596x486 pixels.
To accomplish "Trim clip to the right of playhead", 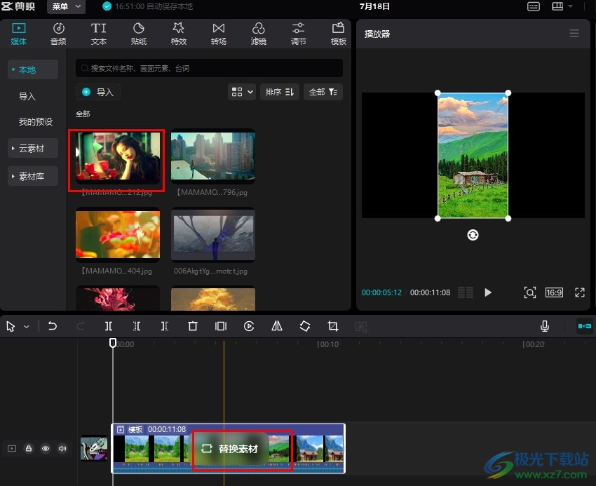I will click(x=165, y=326).
